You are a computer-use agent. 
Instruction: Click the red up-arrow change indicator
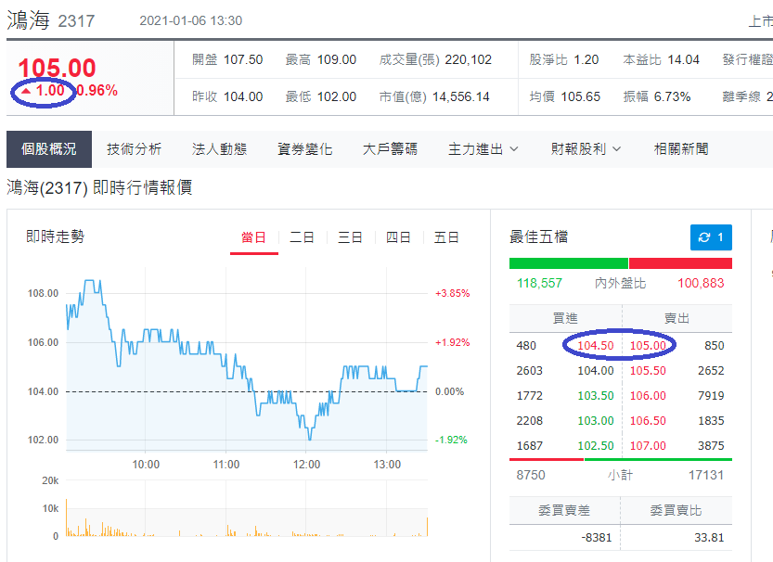point(26,91)
